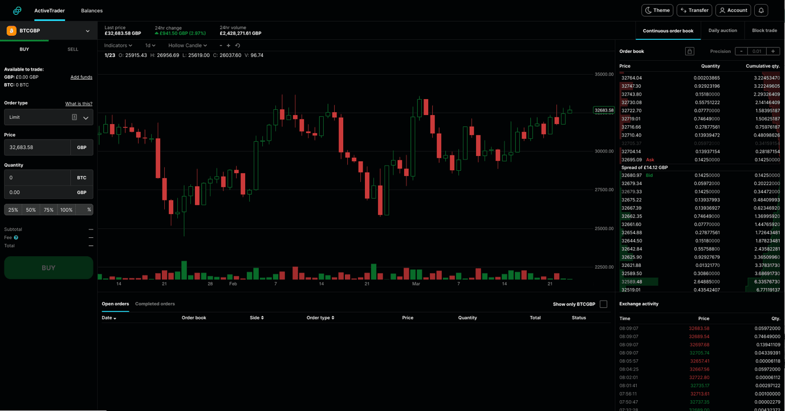Expand the Limit order type dropdown
Screen dimensions: 785x411
[x=48, y=117]
